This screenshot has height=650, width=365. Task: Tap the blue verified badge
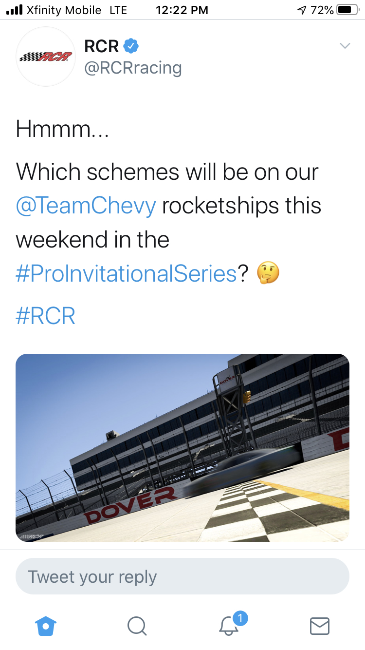[131, 46]
